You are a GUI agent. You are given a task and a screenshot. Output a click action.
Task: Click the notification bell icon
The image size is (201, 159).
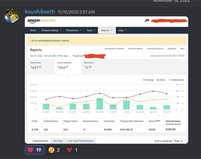tap(146, 21)
